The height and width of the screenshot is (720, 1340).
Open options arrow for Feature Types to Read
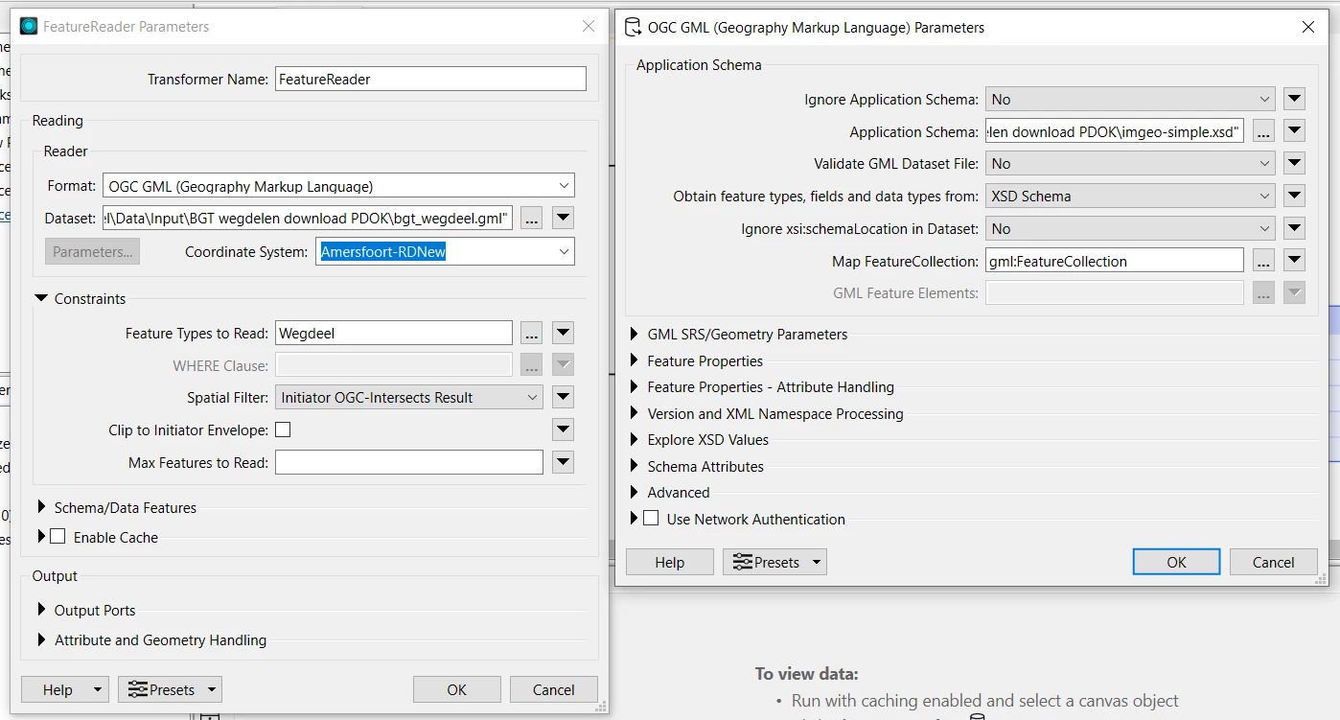pyautogui.click(x=564, y=334)
